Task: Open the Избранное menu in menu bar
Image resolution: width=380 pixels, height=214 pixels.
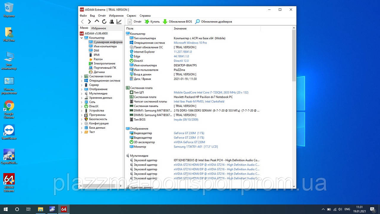Action: click(116, 15)
